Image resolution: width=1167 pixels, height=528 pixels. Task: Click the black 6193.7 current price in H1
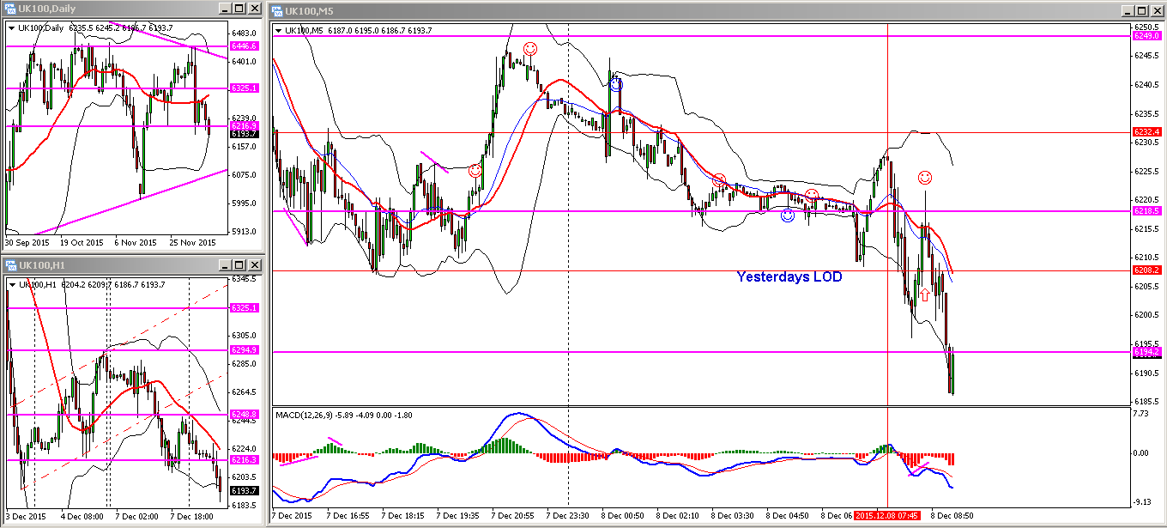coord(243,491)
